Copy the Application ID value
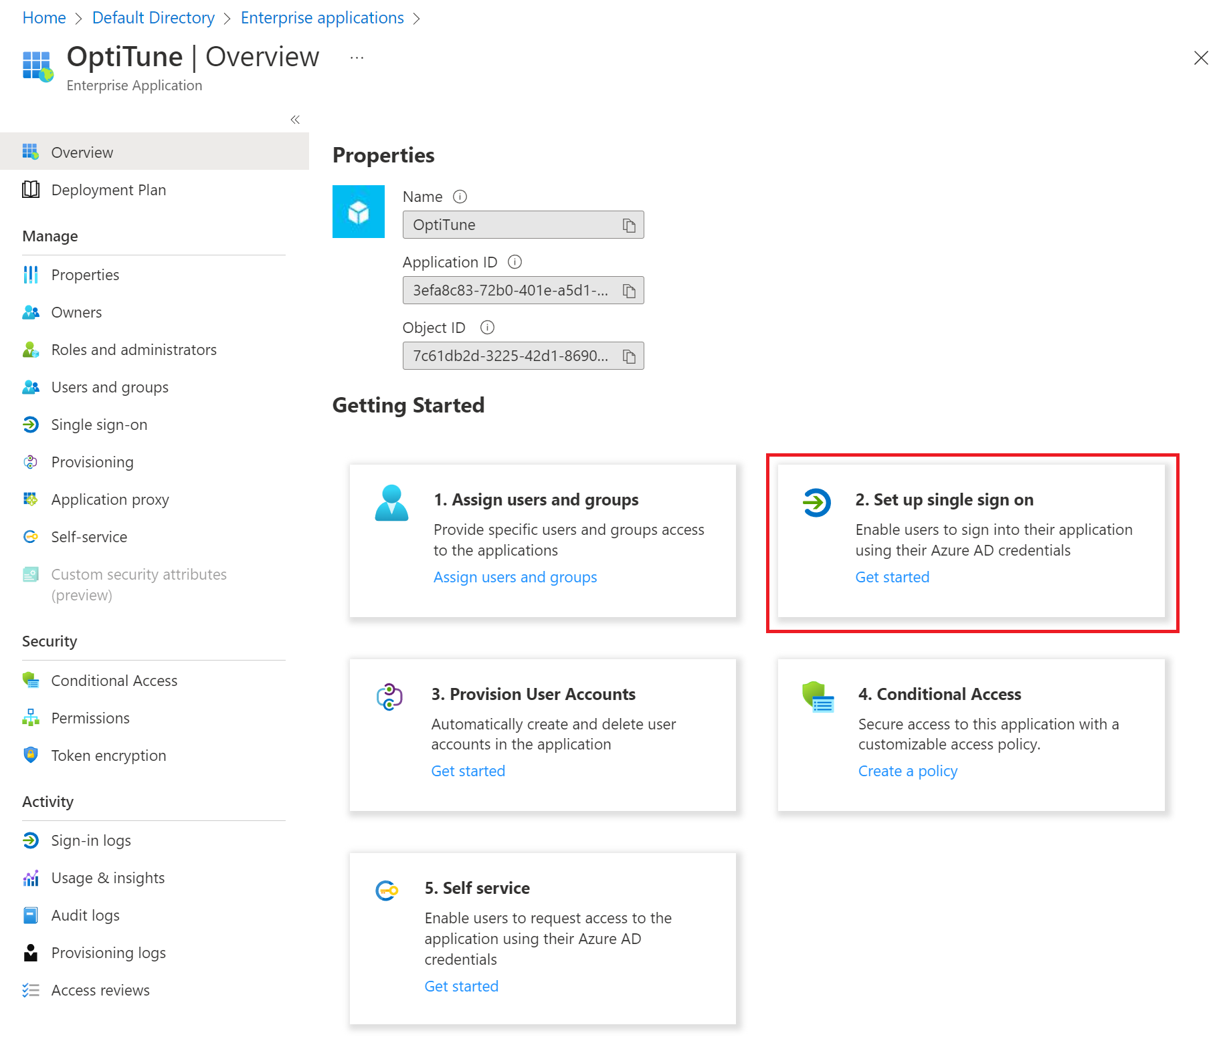Image resolution: width=1211 pixels, height=1051 pixels. (629, 291)
